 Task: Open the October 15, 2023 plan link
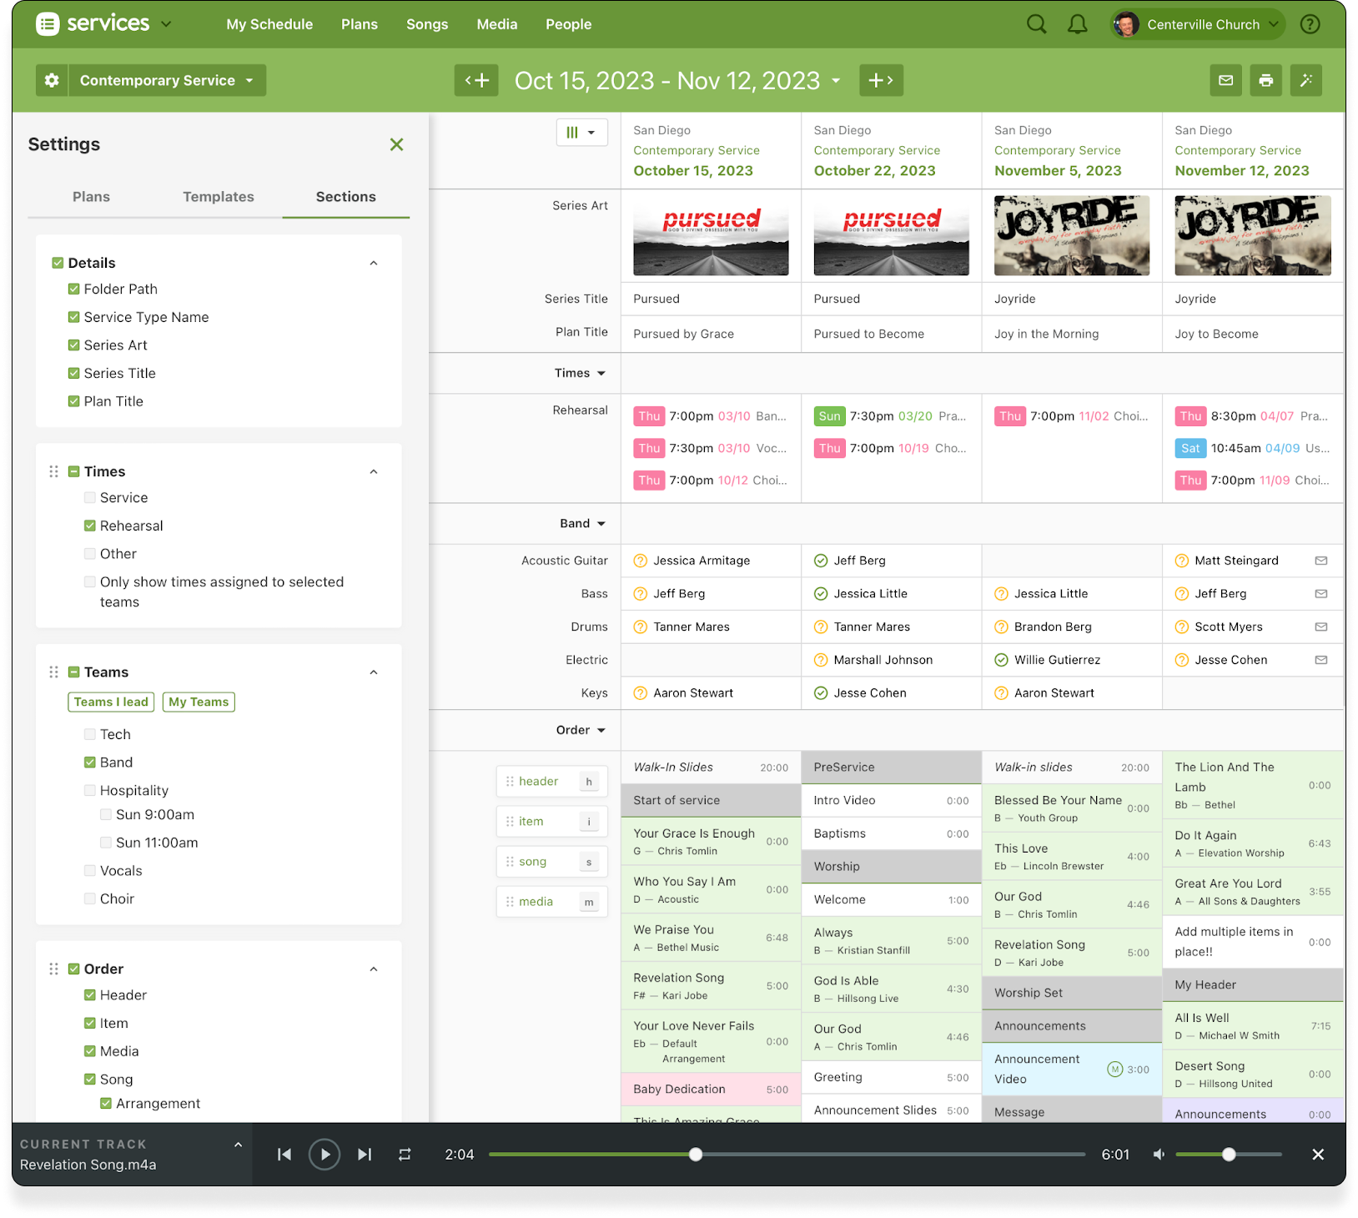[692, 170]
